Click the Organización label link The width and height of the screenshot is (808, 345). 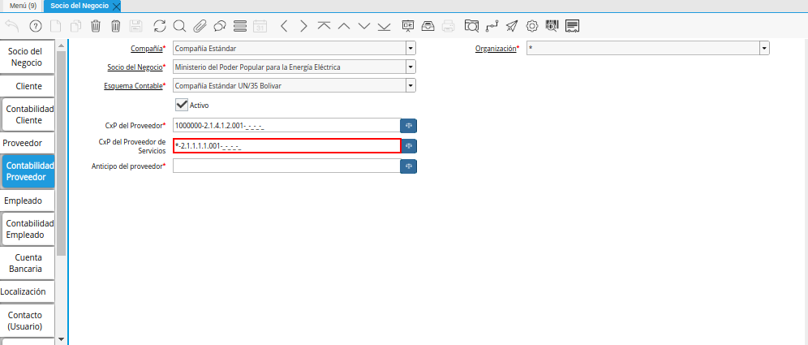point(496,49)
